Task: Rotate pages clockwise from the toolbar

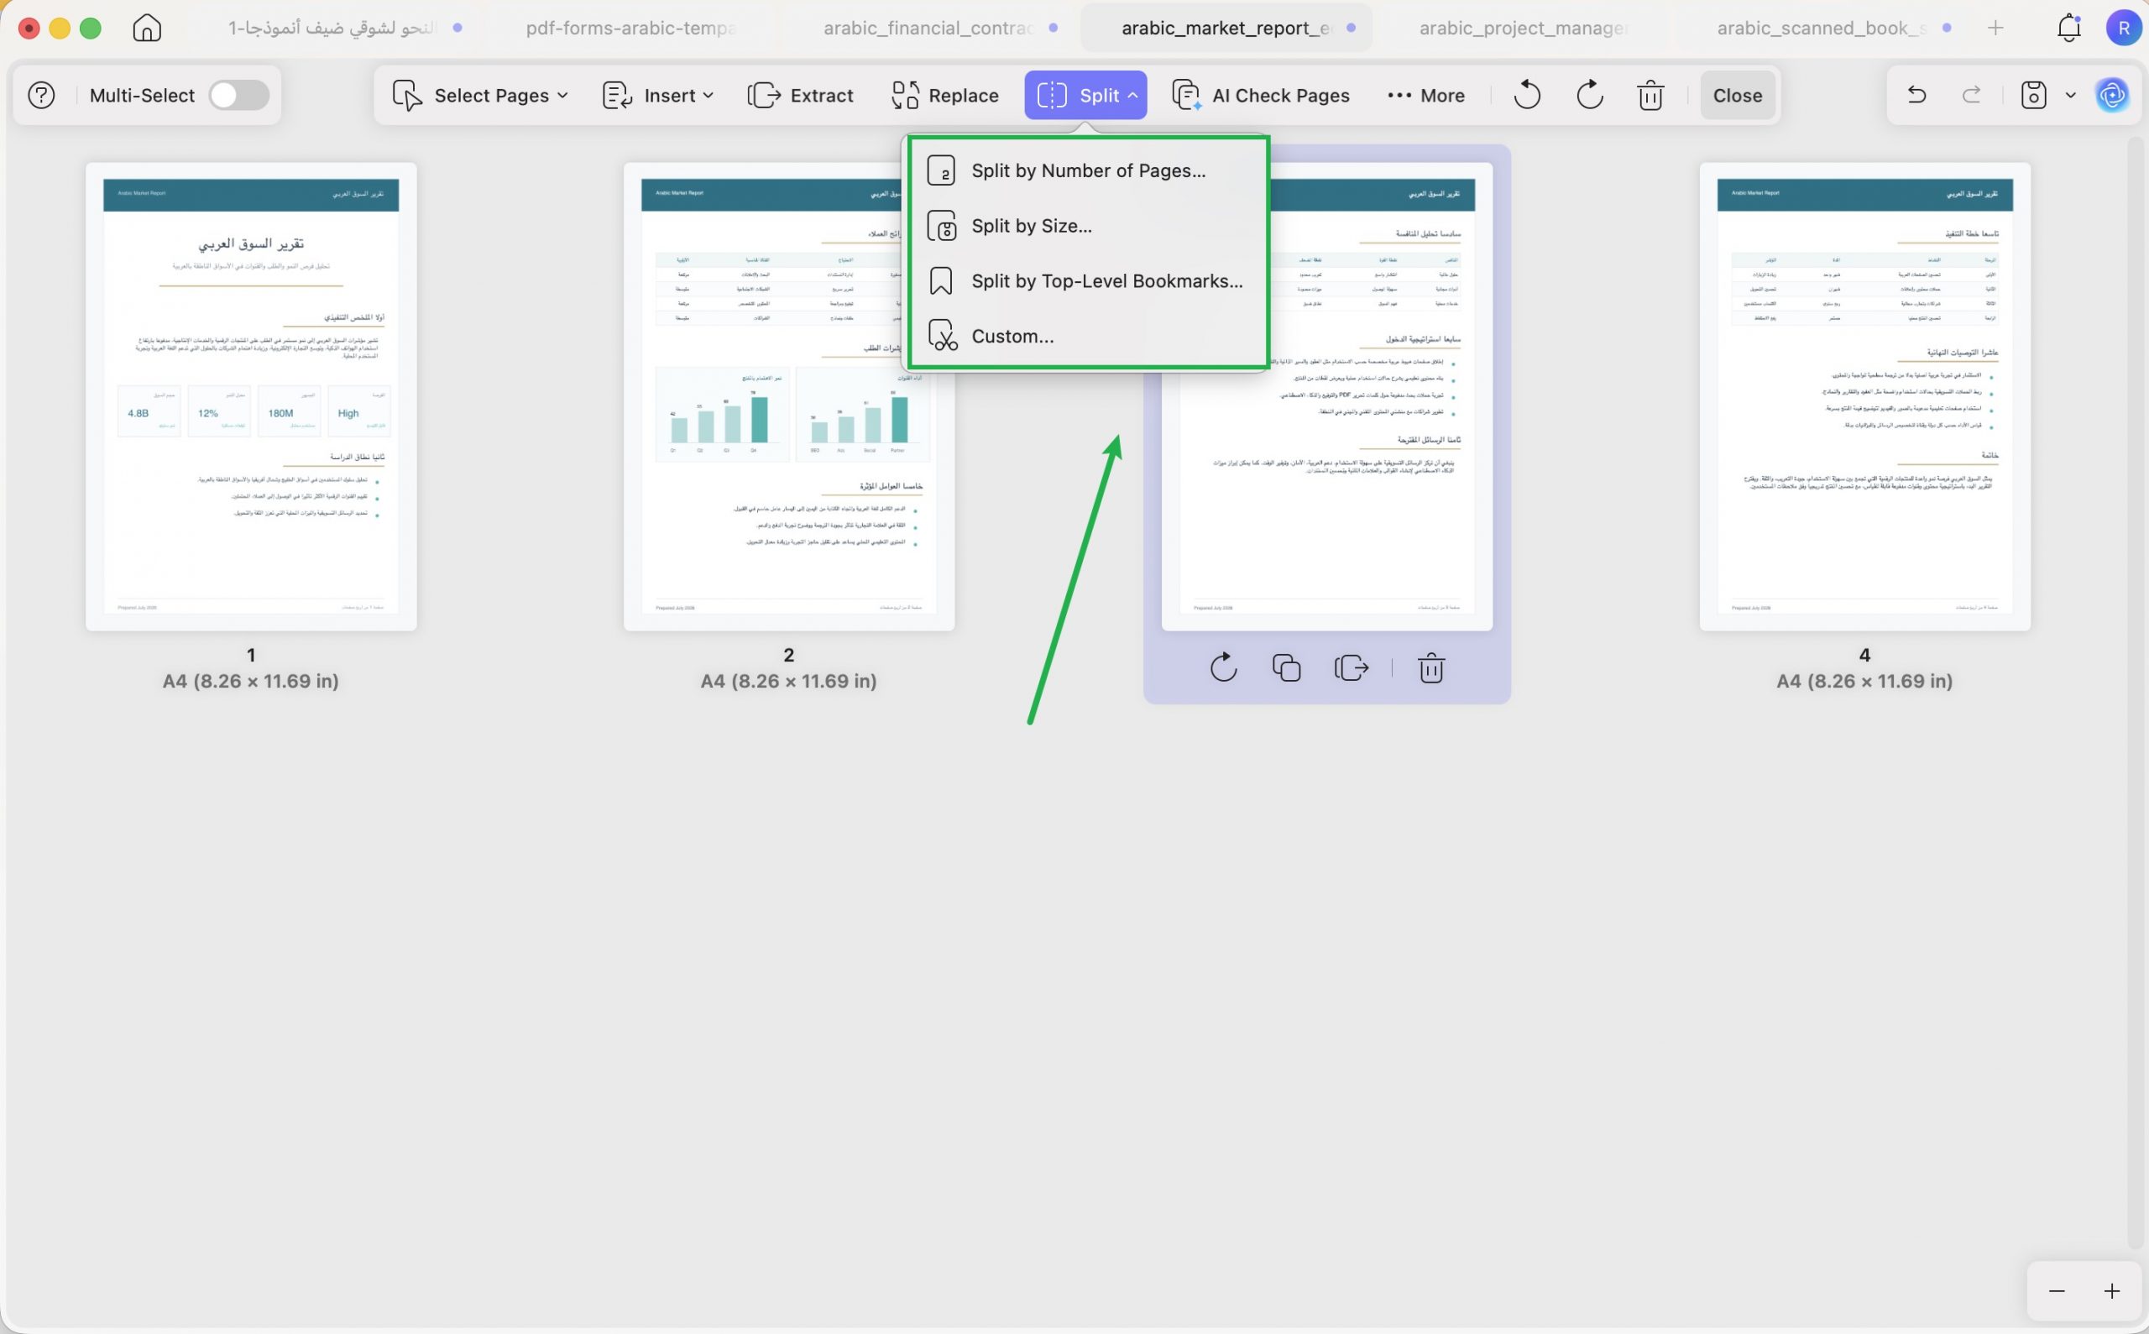Action: tap(1590, 96)
